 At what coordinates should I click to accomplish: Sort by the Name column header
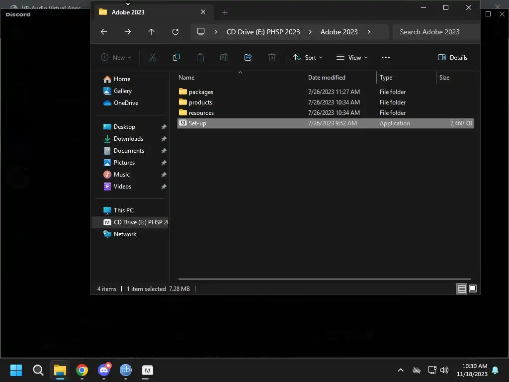coord(241,78)
